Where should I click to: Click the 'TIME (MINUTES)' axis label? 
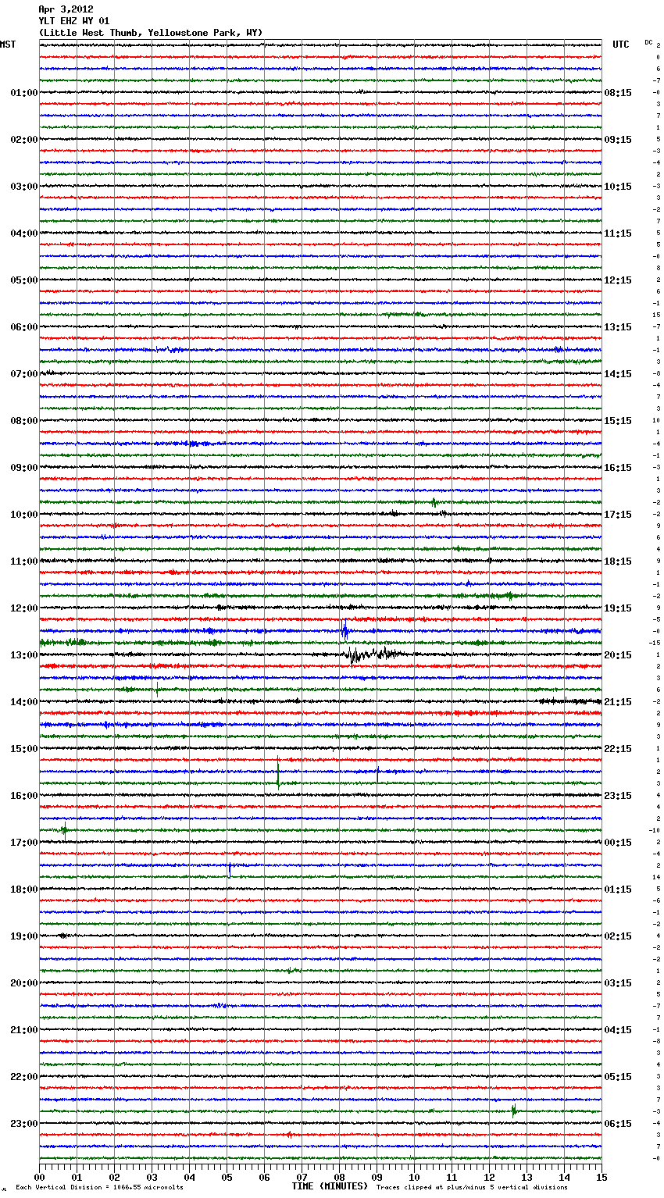330,1186
